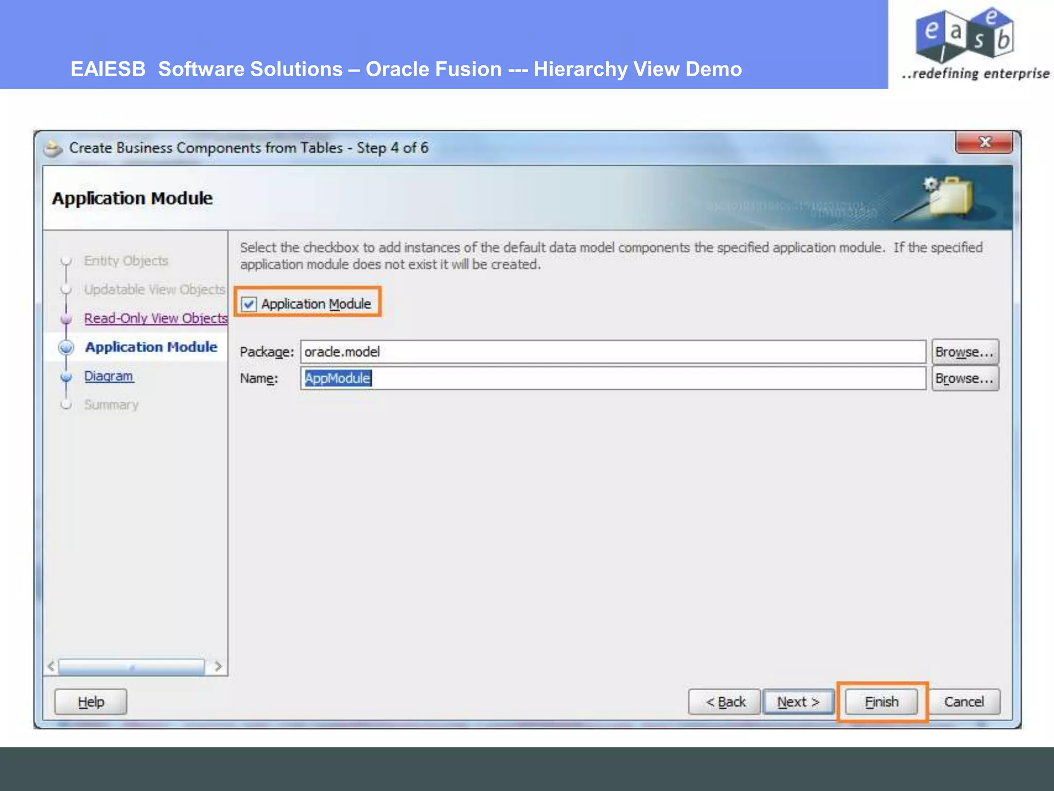The image size is (1054, 791).
Task: Open the Read-Only View Objects step
Action: click(x=156, y=318)
